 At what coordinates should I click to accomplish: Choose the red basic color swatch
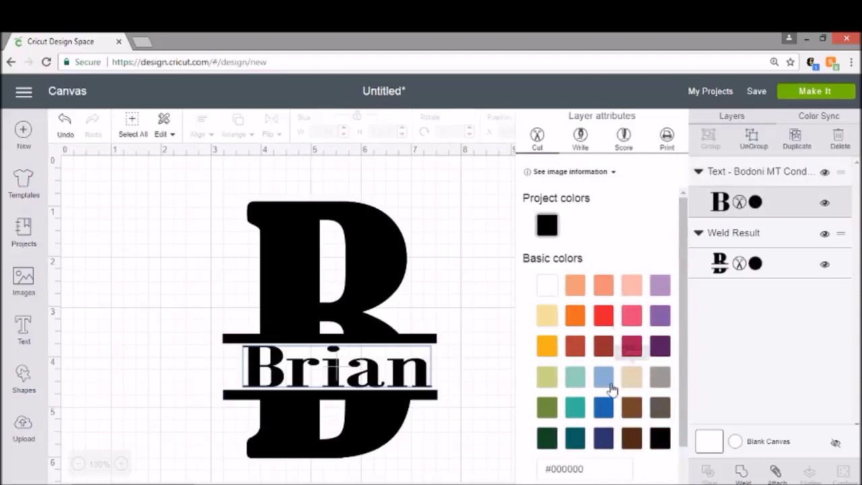(x=603, y=315)
